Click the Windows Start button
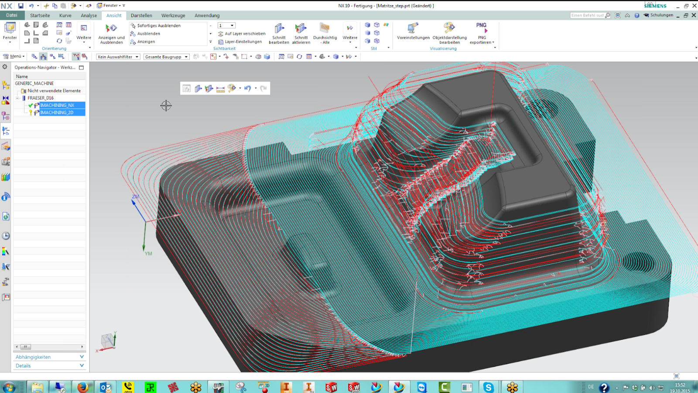Viewport: 698px width, 393px height. tap(8, 387)
